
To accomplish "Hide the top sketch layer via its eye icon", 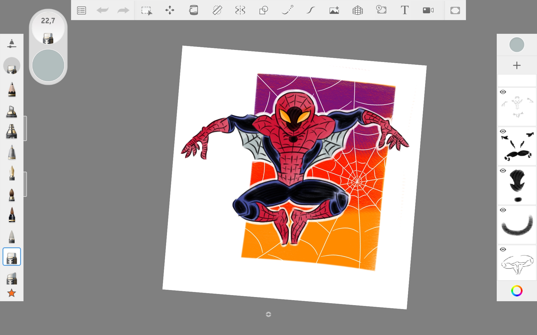I will coord(503,92).
